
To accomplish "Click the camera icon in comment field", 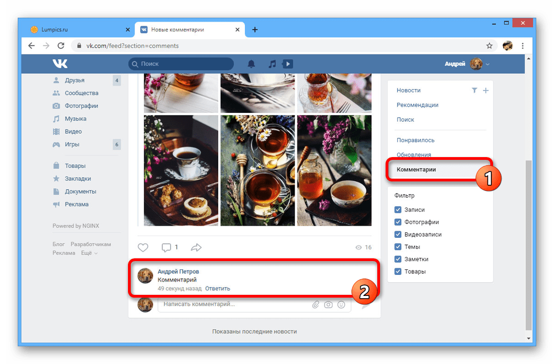I will pyautogui.click(x=329, y=304).
